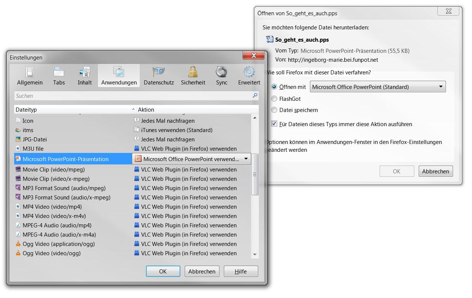The width and height of the screenshot is (472, 298).
Task: Click the iTunes verwenden action icon
Action: pyautogui.click(x=137, y=130)
